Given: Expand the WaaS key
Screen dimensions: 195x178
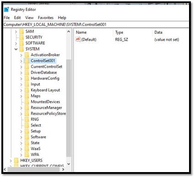Looking at the screenshot, I should tap(21, 149).
